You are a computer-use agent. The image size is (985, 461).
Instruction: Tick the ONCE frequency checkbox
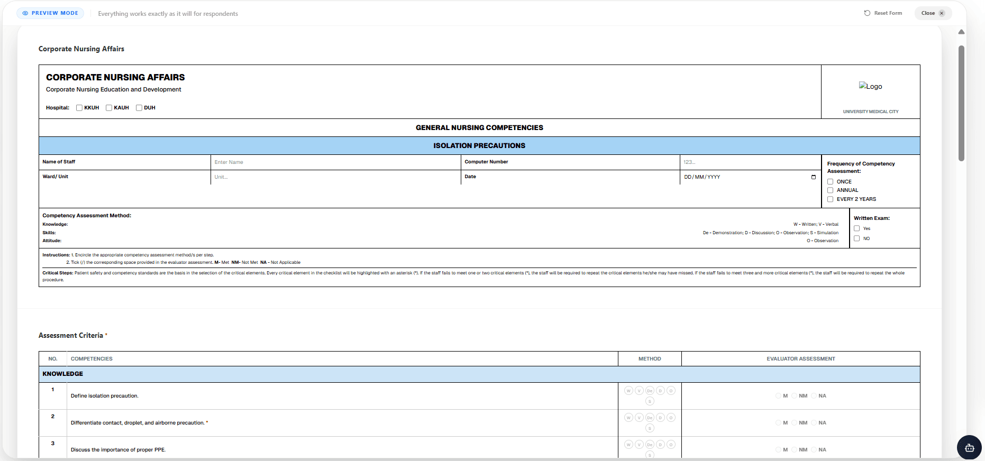coord(831,182)
